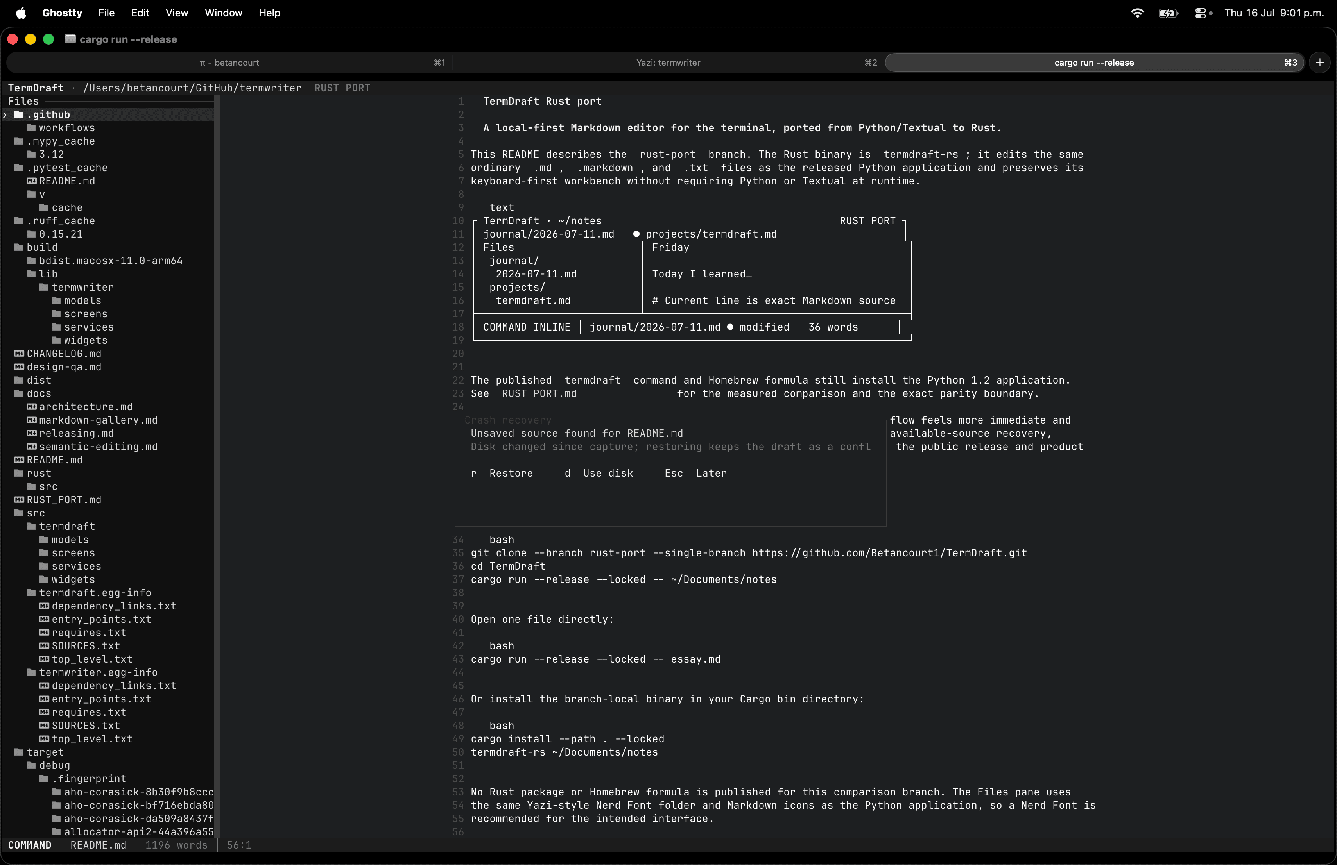Select the cargo run --release tab
This screenshot has height=865, width=1337.
click(x=1094, y=63)
